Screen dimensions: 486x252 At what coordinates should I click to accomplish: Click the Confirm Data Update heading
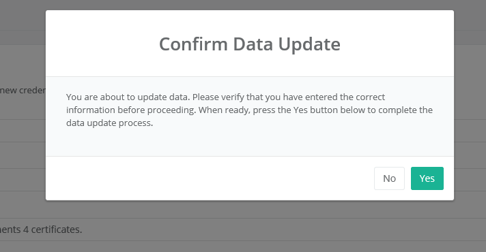click(x=250, y=44)
